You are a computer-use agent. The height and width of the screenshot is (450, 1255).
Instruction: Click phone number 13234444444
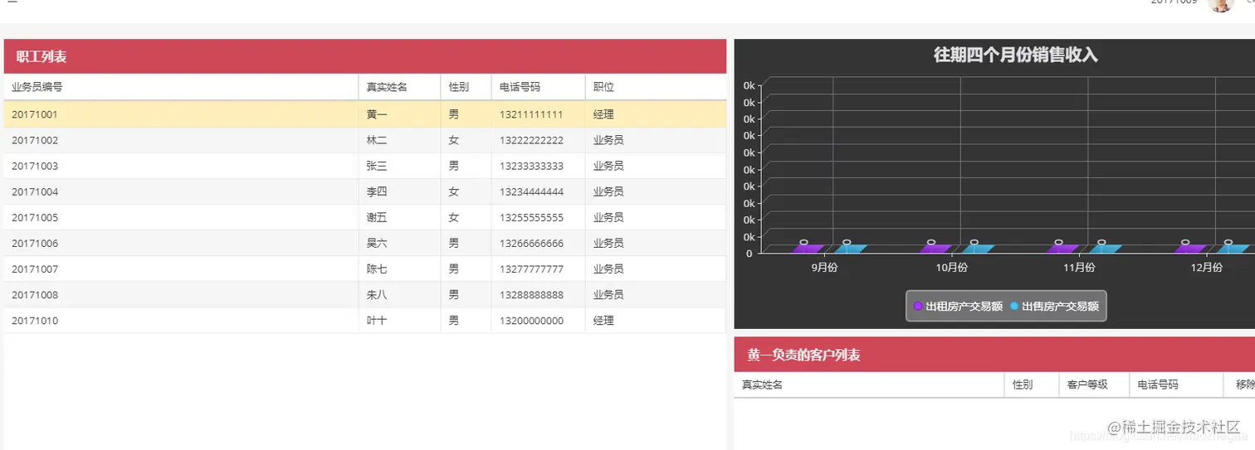point(531,191)
